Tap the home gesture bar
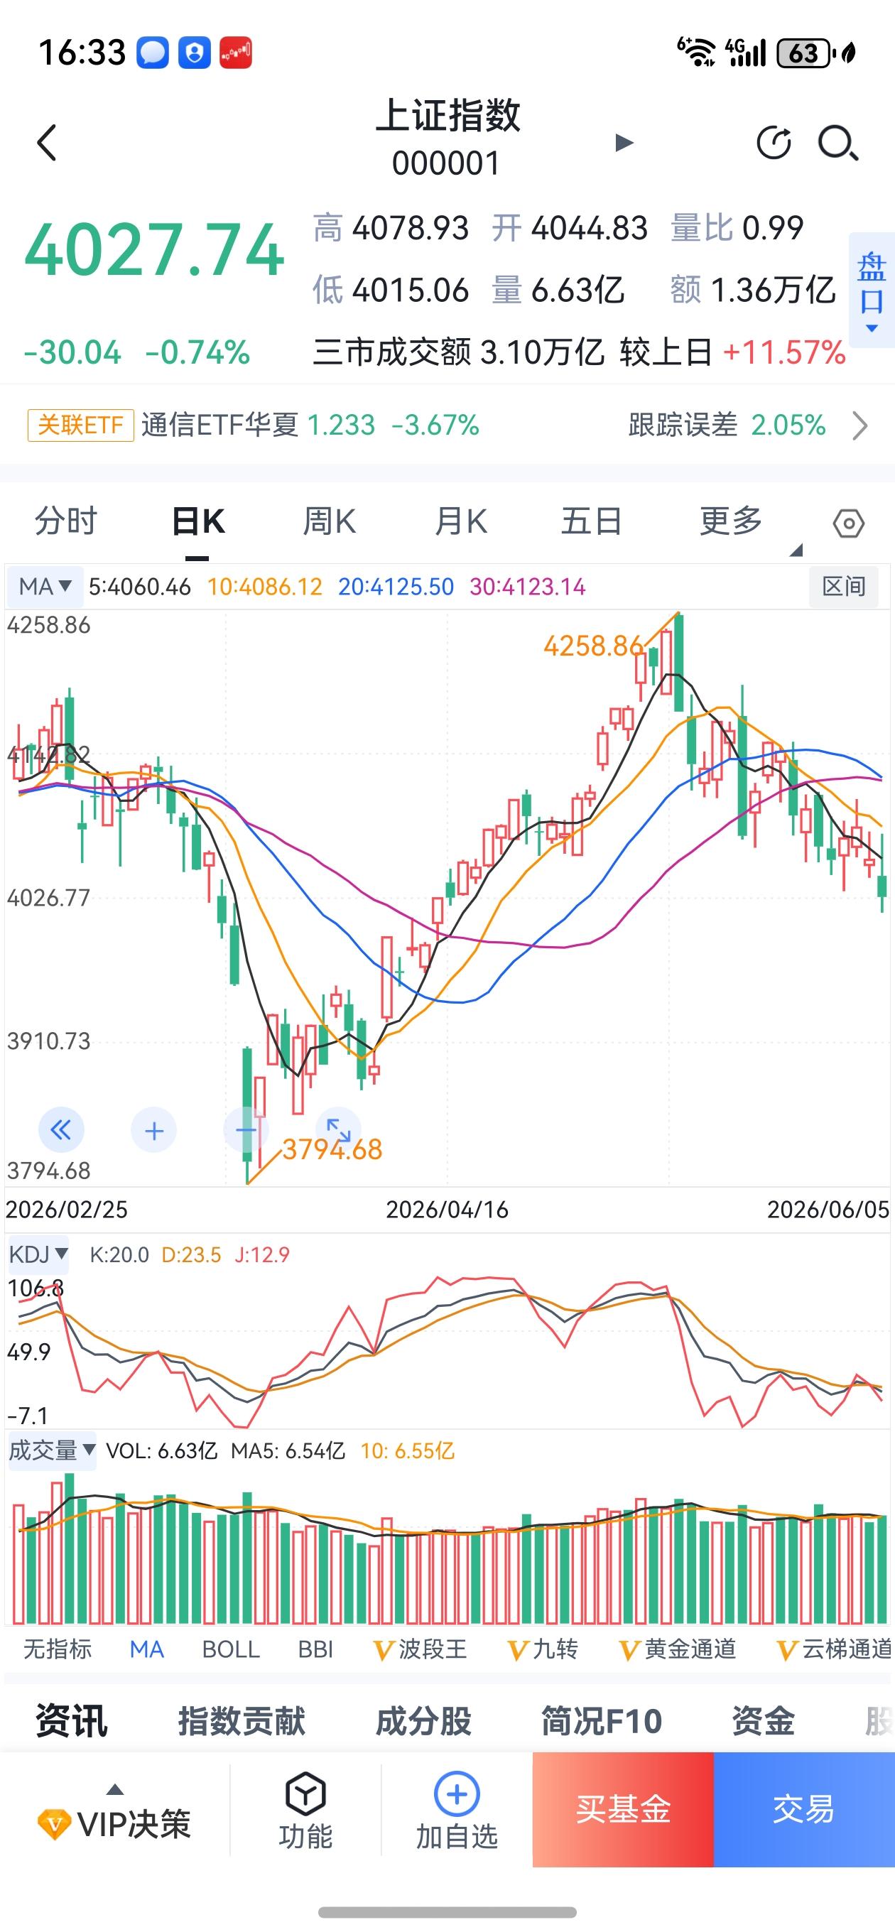The width and height of the screenshot is (895, 1932). [447, 1911]
